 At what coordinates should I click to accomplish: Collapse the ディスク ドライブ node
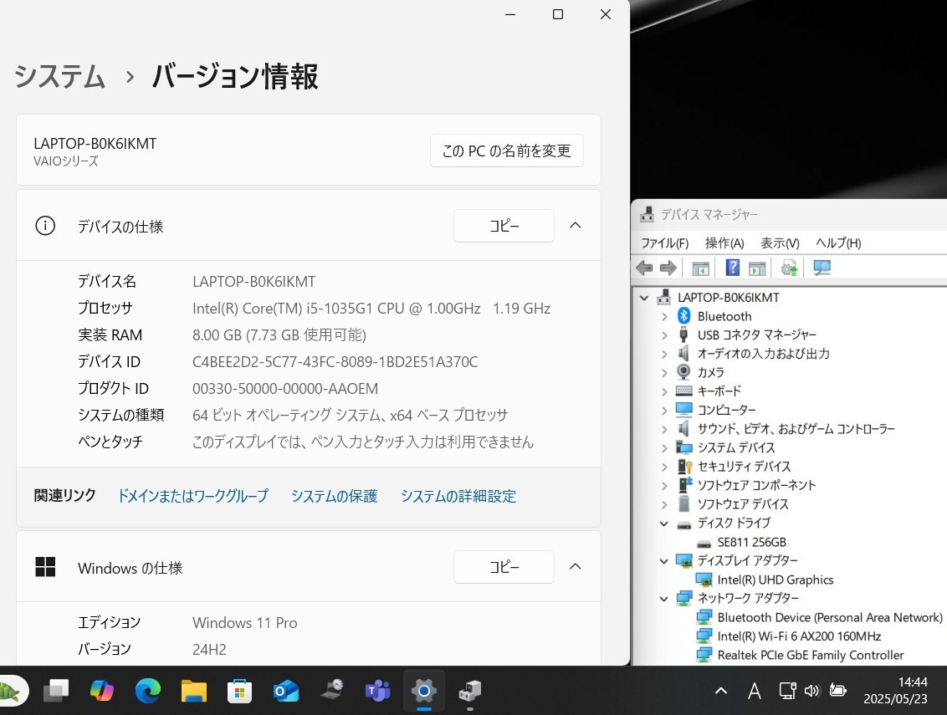[664, 523]
